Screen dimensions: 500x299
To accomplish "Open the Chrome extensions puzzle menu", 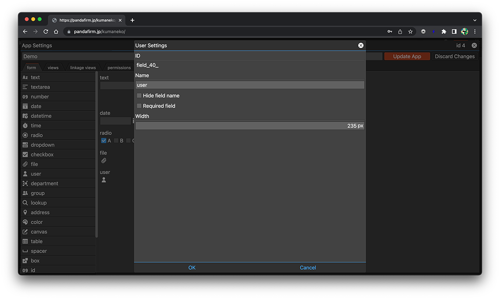I will click(444, 32).
